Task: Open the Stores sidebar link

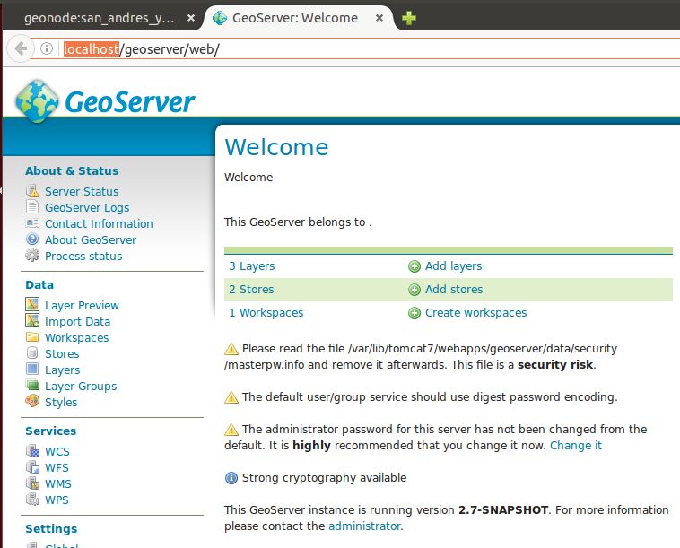Action: point(62,353)
